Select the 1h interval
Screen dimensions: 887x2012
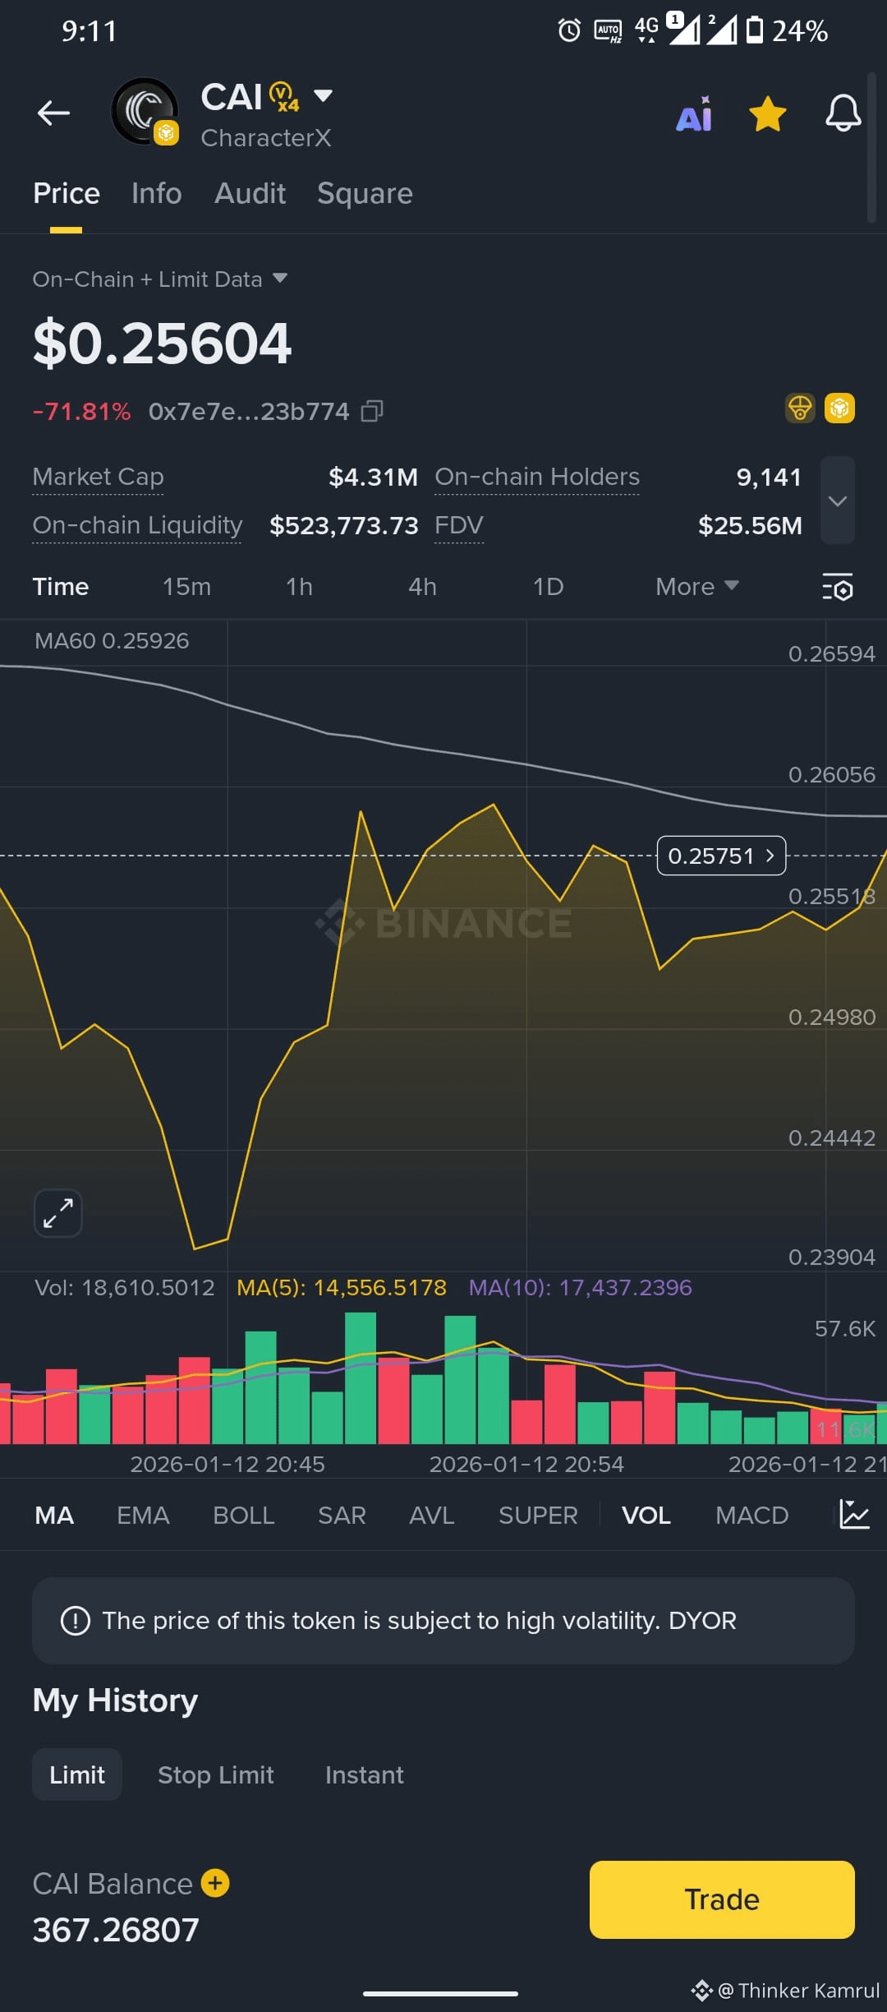[299, 587]
